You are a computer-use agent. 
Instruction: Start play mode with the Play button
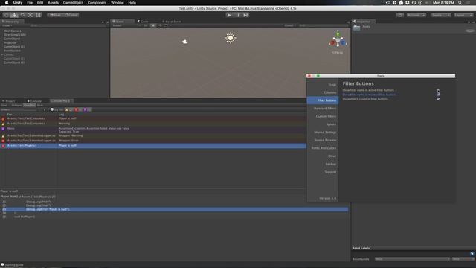(x=229, y=15)
